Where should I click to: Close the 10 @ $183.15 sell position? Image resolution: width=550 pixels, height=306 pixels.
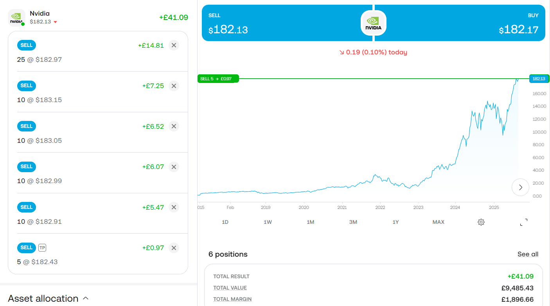(x=174, y=86)
